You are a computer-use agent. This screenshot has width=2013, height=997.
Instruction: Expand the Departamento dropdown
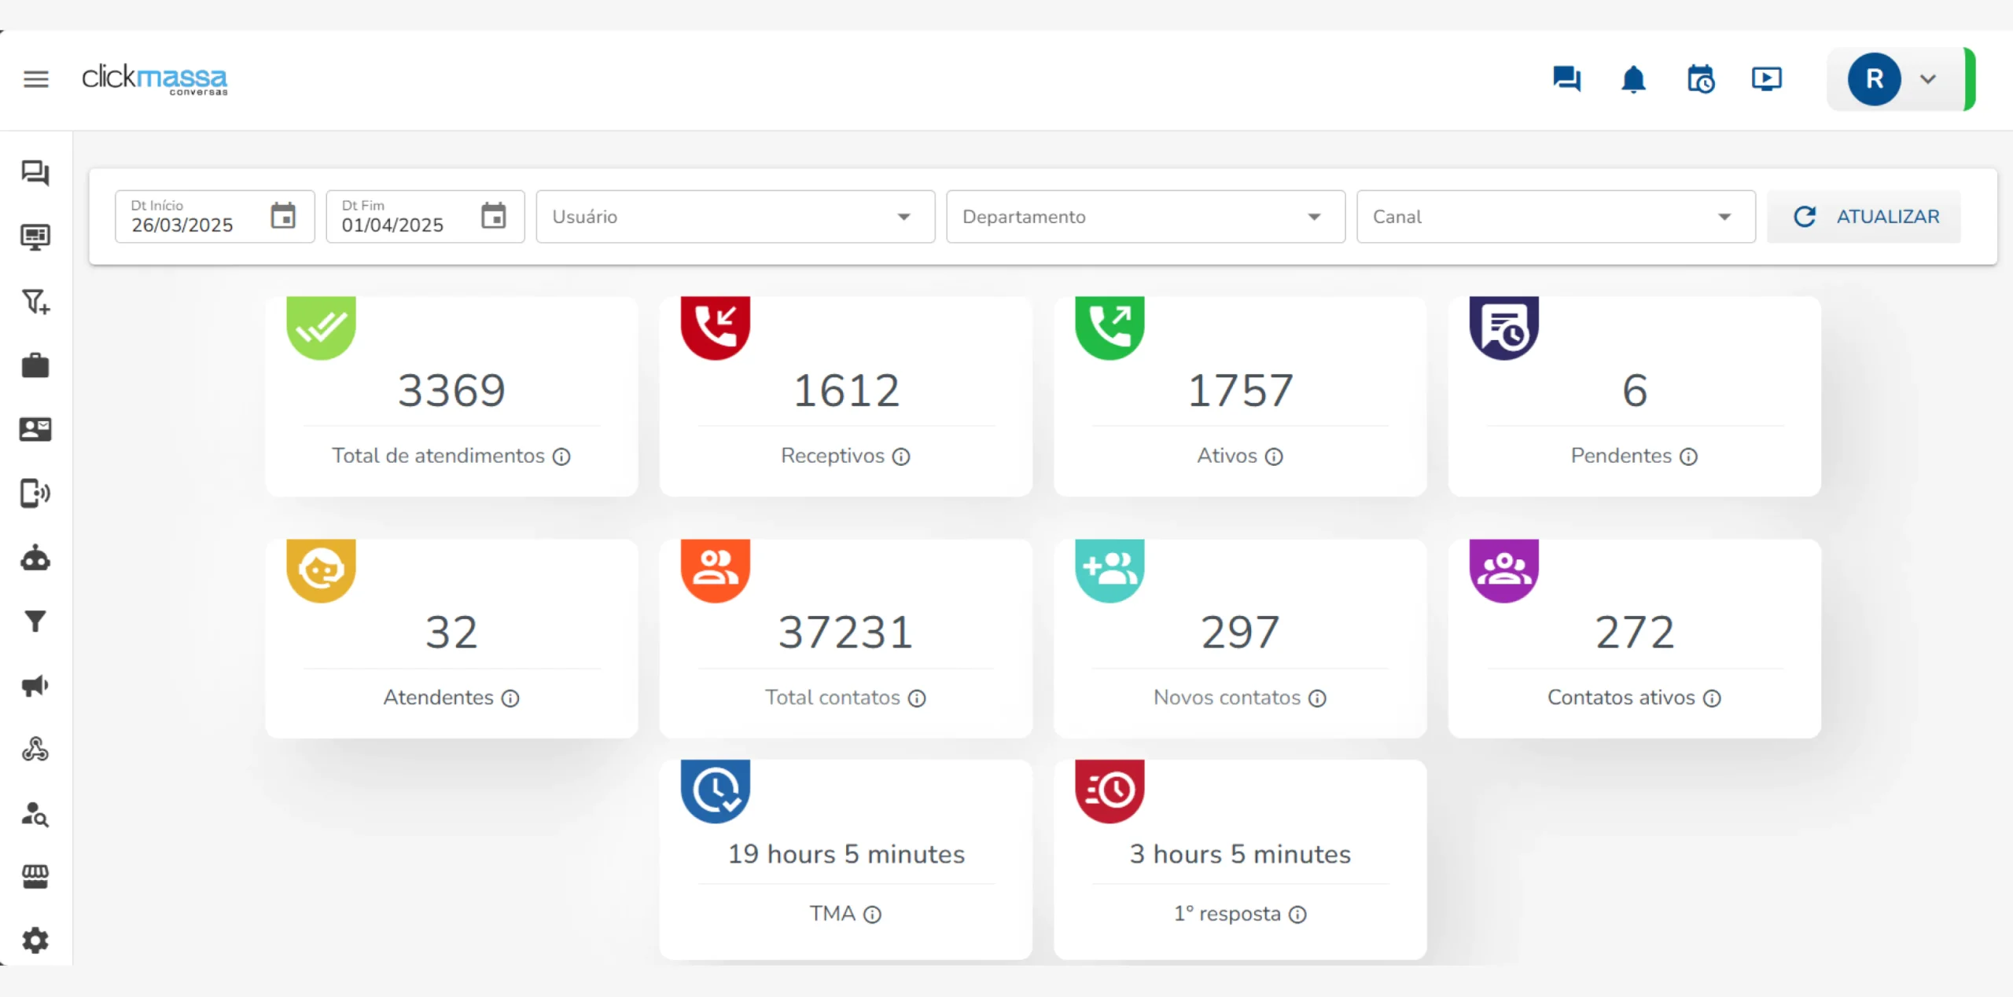(x=1145, y=217)
